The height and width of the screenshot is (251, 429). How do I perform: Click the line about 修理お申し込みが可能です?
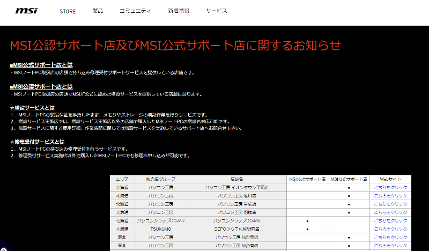coord(100,156)
